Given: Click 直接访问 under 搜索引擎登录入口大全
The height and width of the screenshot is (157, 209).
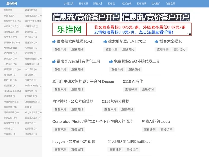Looking at the screenshot, I should click(x=128, y=49).
